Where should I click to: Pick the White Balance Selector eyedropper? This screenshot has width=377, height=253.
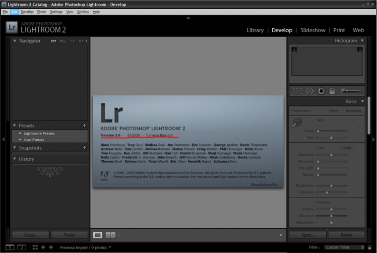coord(297,122)
